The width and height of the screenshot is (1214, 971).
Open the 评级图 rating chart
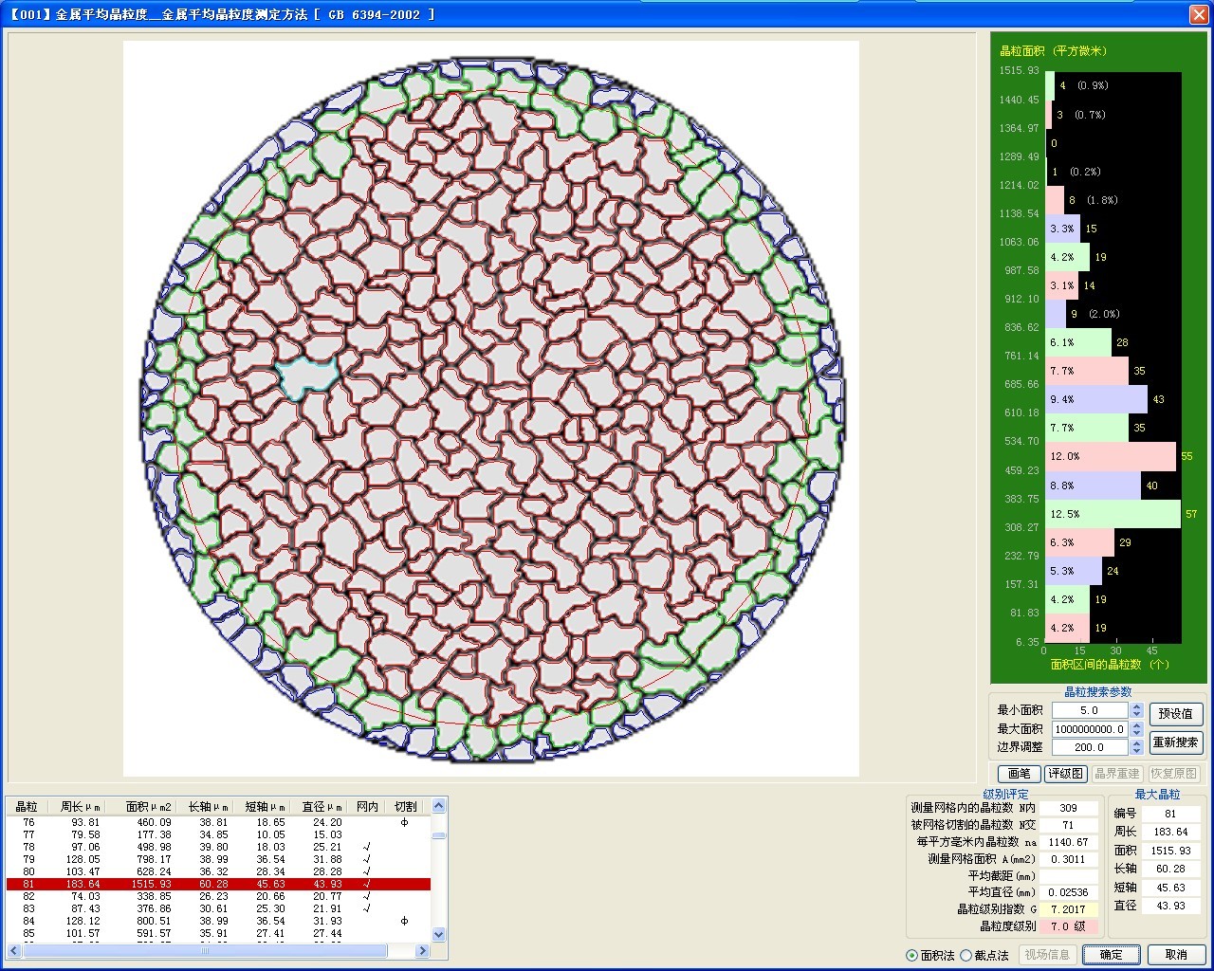pyautogui.click(x=1065, y=774)
